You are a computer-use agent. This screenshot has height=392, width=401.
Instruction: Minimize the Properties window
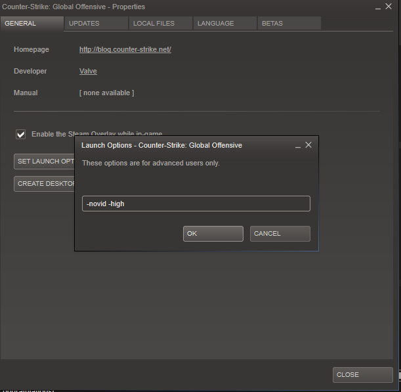(378, 8)
